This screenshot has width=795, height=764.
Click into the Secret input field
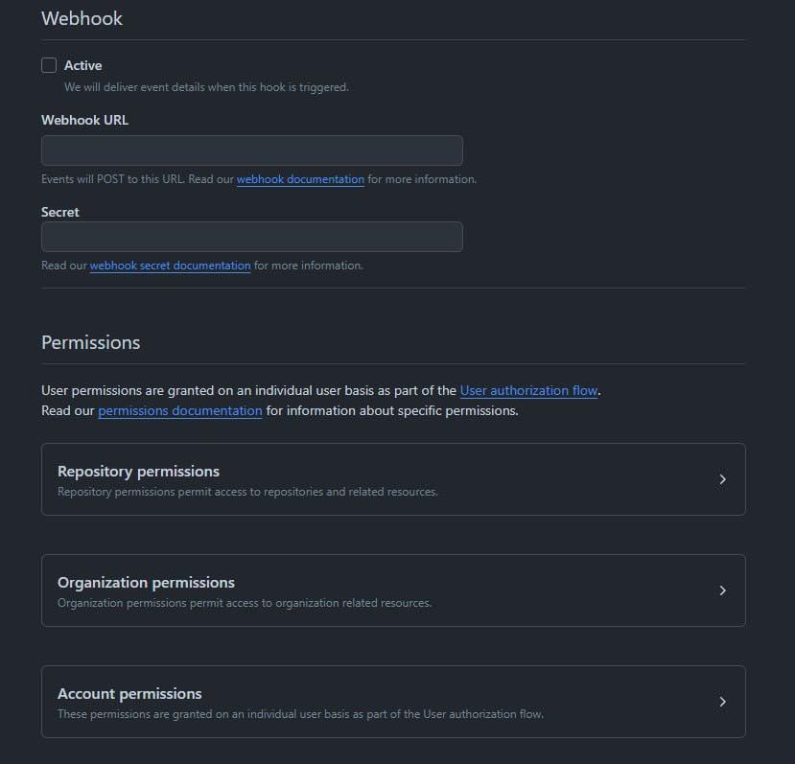251,237
